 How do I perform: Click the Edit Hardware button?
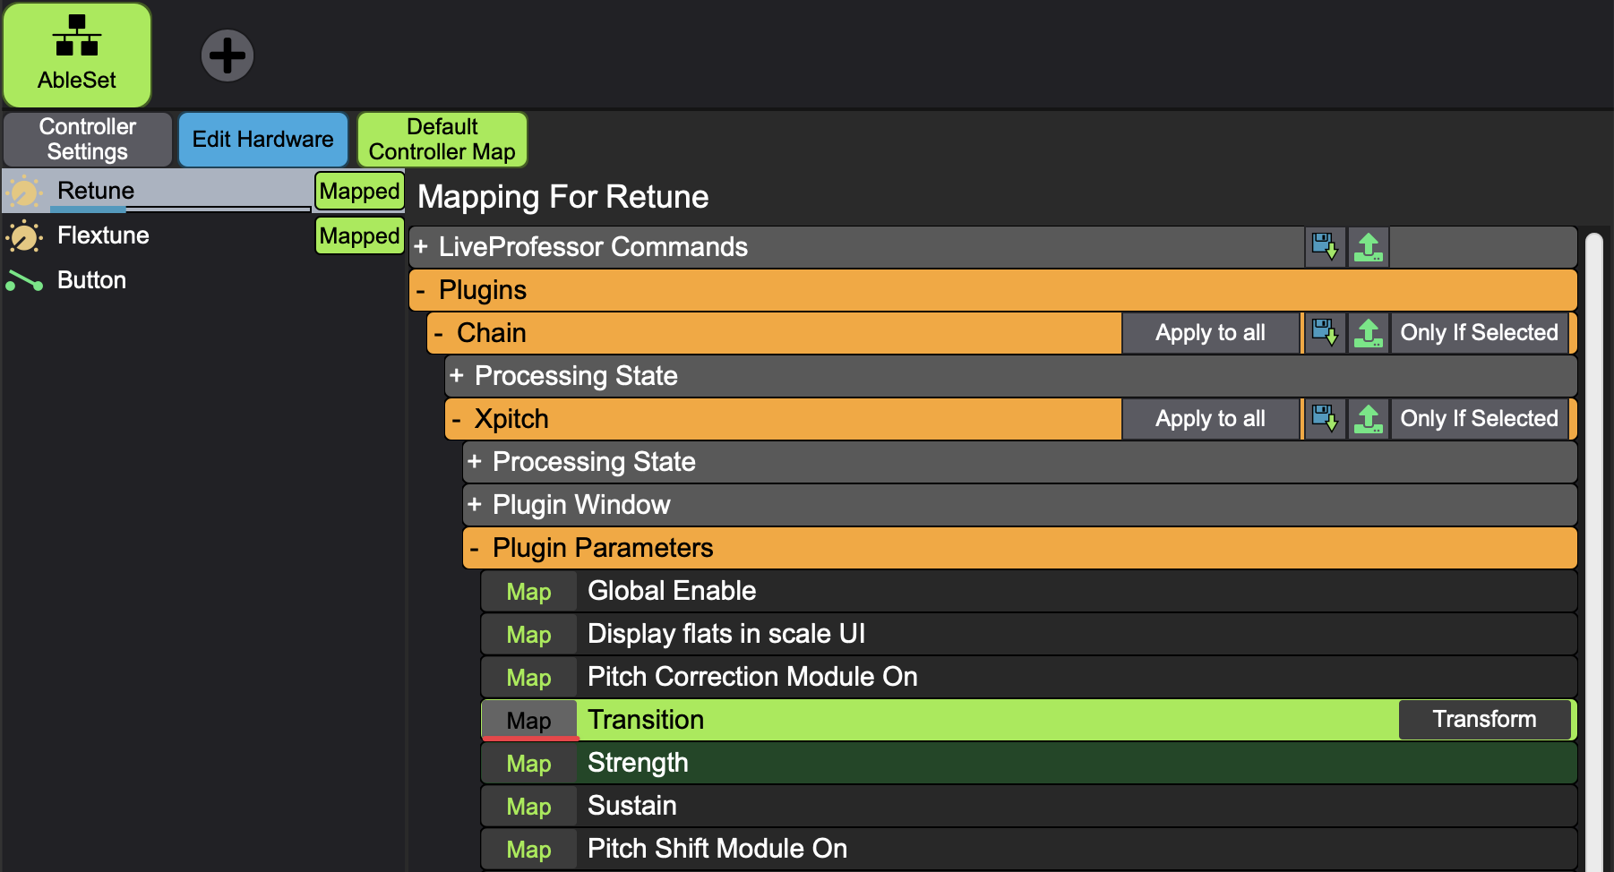(262, 139)
